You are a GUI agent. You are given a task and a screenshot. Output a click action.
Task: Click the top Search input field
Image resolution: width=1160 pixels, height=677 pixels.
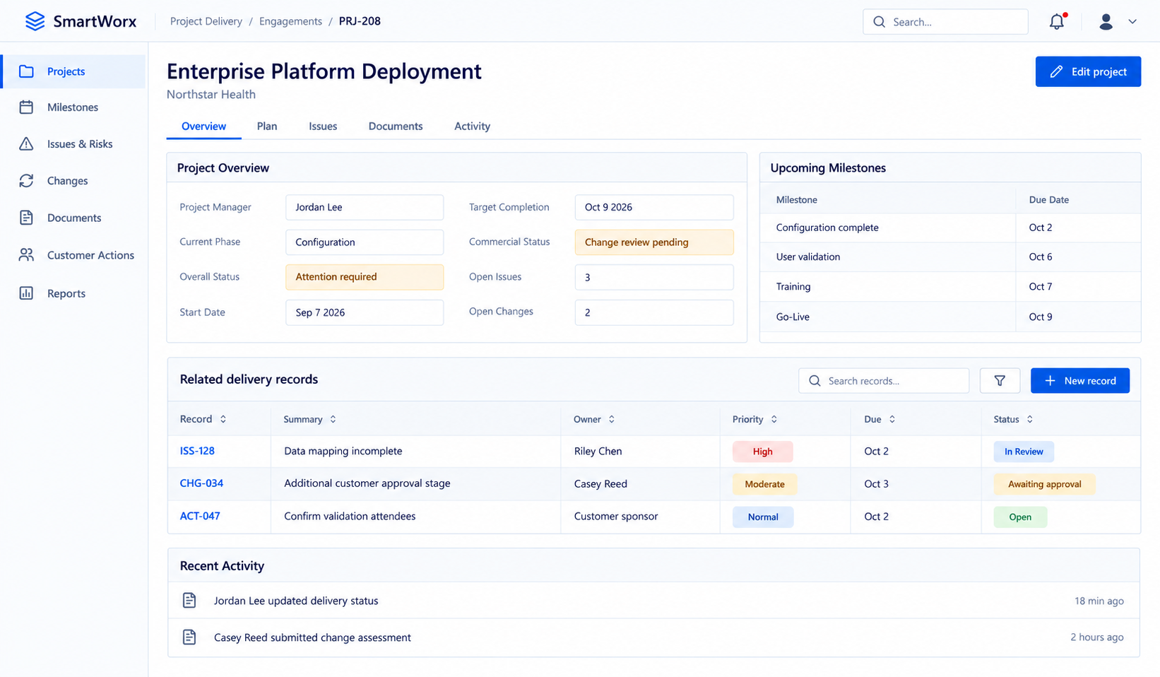coord(945,22)
